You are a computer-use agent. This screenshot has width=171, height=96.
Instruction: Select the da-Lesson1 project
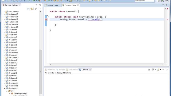[13, 60]
